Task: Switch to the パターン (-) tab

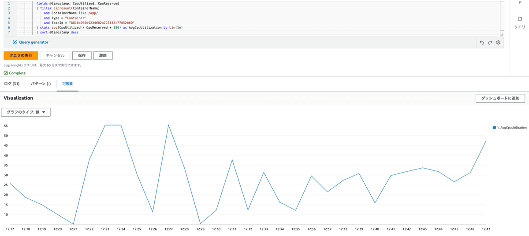Action: [41, 84]
